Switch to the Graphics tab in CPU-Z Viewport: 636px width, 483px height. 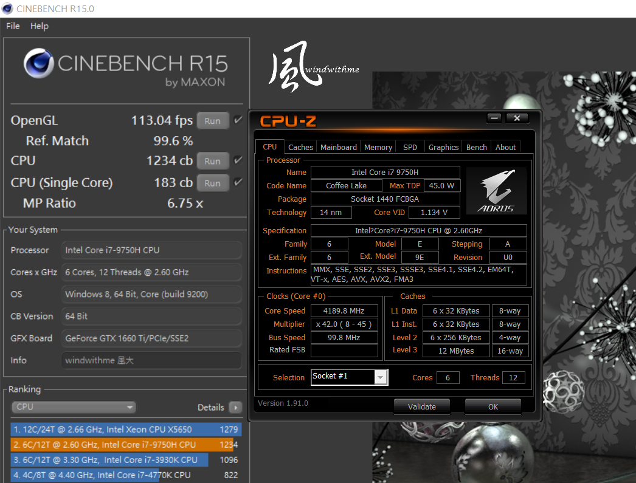443,147
